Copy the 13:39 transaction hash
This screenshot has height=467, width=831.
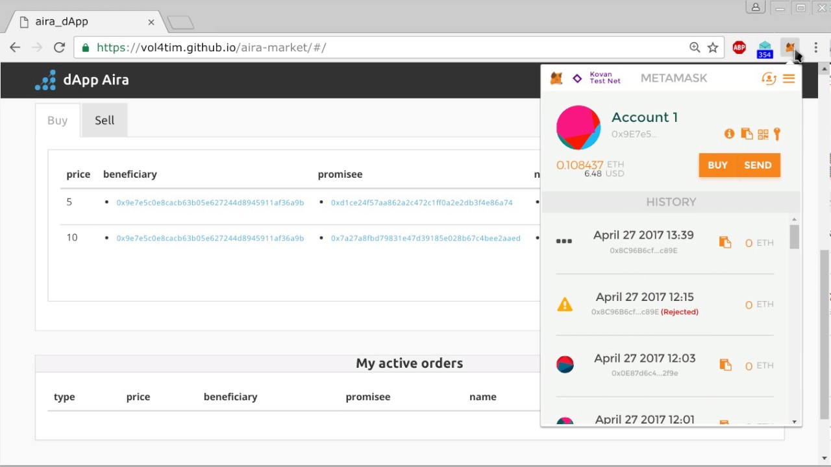pyautogui.click(x=725, y=243)
